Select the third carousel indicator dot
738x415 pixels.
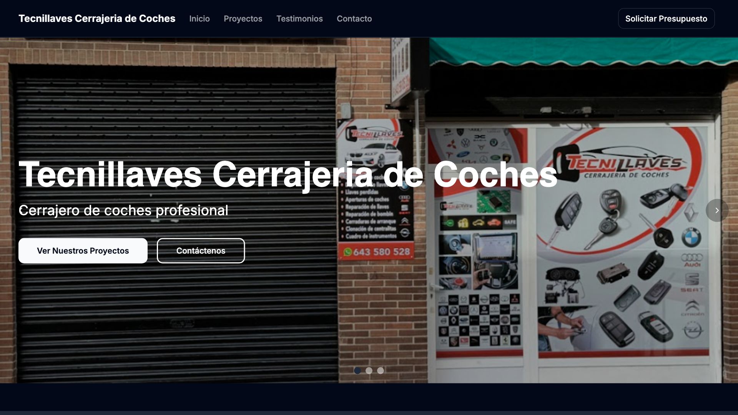tap(381, 370)
